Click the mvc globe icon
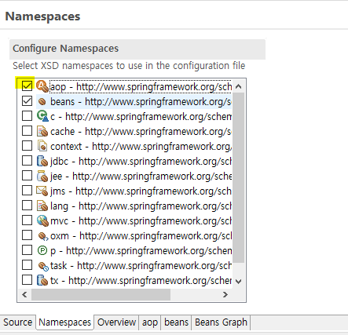This screenshot has height=335, width=348. tap(42, 220)
